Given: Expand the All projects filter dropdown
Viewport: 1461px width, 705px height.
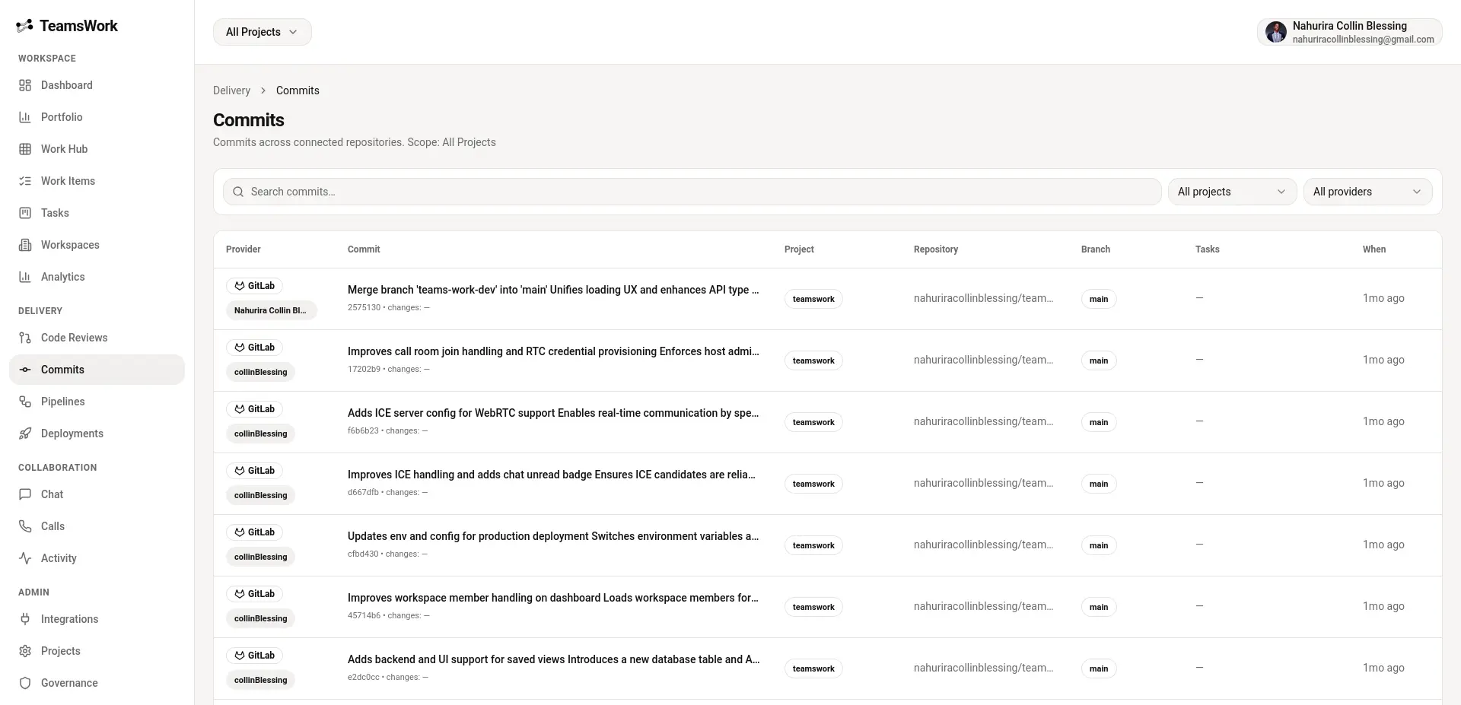Looking at the screenshot, I should pyautogui.click(x=1232, y=192).
